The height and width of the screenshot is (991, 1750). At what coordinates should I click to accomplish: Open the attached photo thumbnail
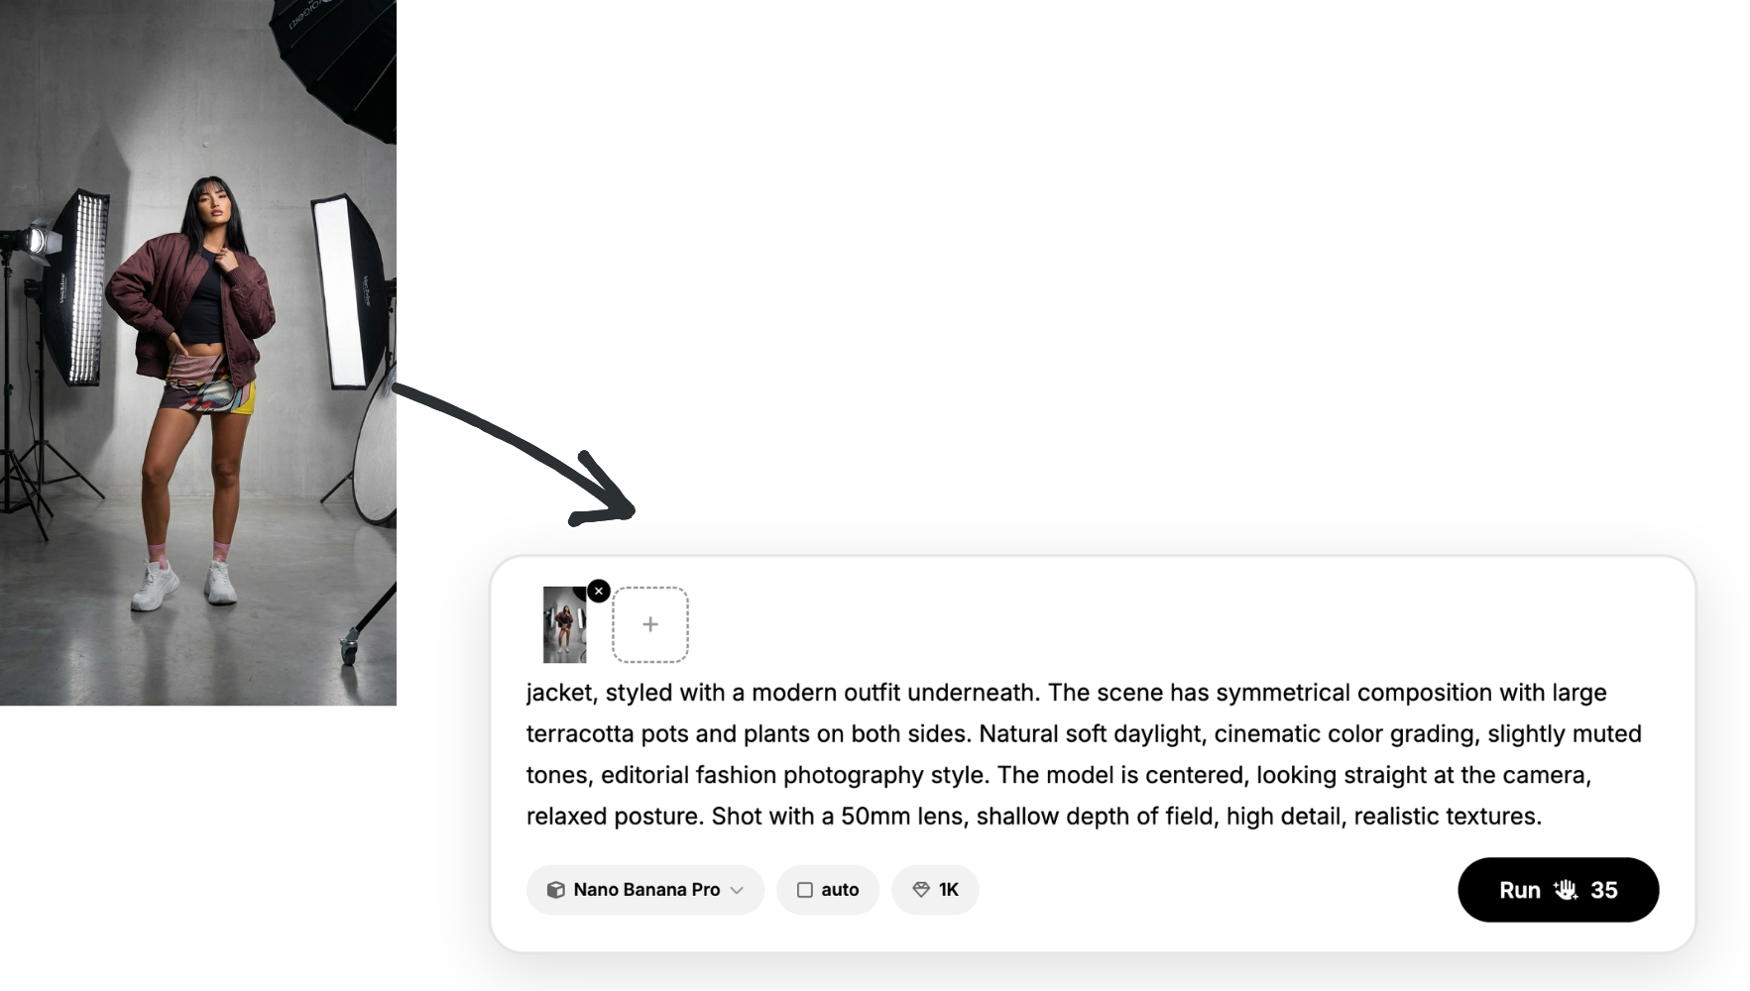[x=564, y=624]
